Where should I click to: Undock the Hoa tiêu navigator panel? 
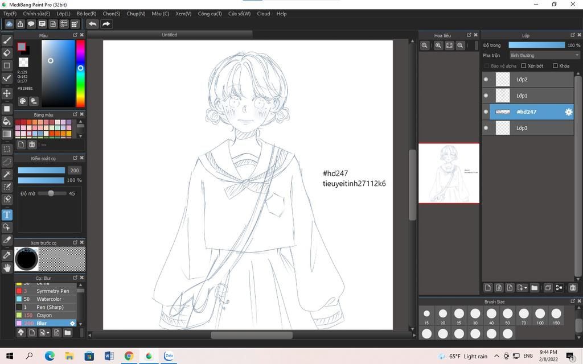click(x=469, y=35)
